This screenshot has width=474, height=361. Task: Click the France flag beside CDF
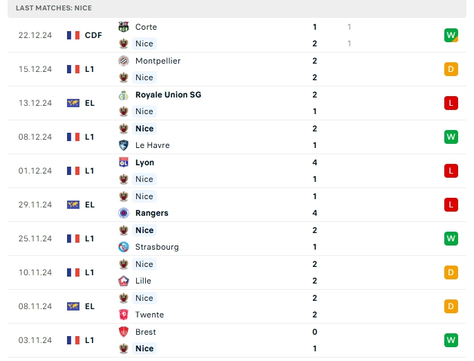click(x=73, y=35)
